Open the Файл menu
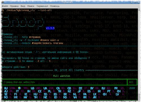This screenshot has height=102, width=141. click(5, 6)
